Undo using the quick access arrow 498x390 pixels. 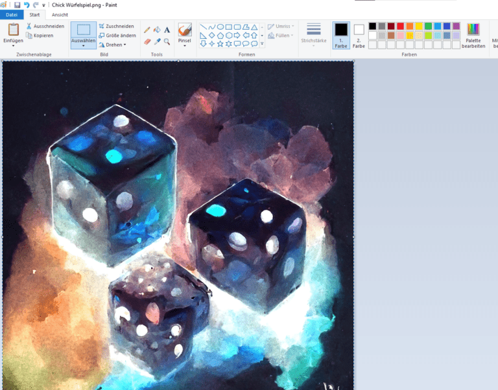point(27,5)
